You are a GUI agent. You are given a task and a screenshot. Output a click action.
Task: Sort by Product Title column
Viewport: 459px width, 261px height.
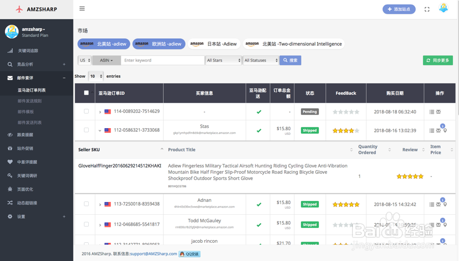pos(260,150)
